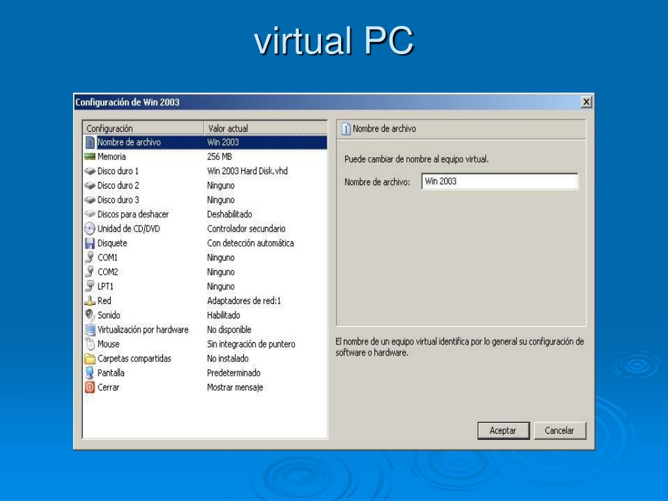Select the Pantalla setting
The width and height of the screenshot is (668, 501).
click(205, 372)
